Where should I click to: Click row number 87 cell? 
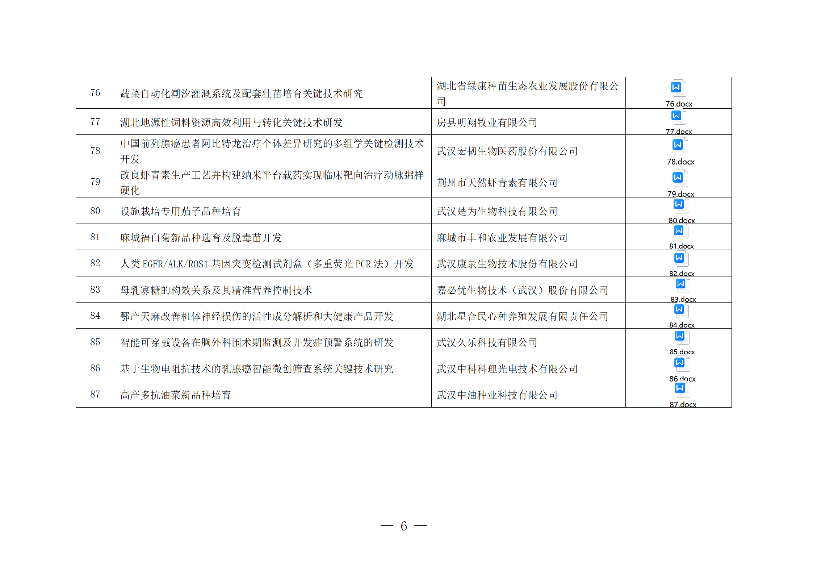[x=95, y=394]
